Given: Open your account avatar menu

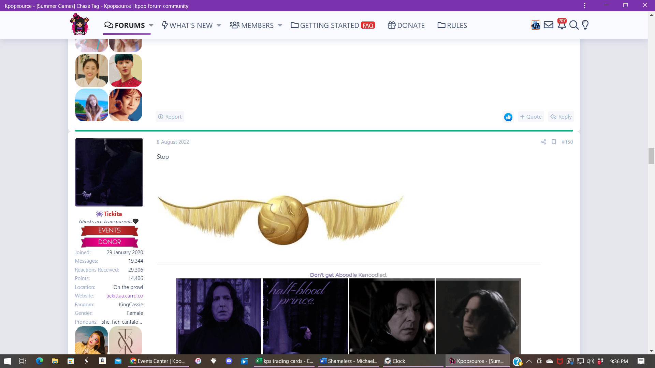Looking at the screenshot, I should [x=536, y=25].
